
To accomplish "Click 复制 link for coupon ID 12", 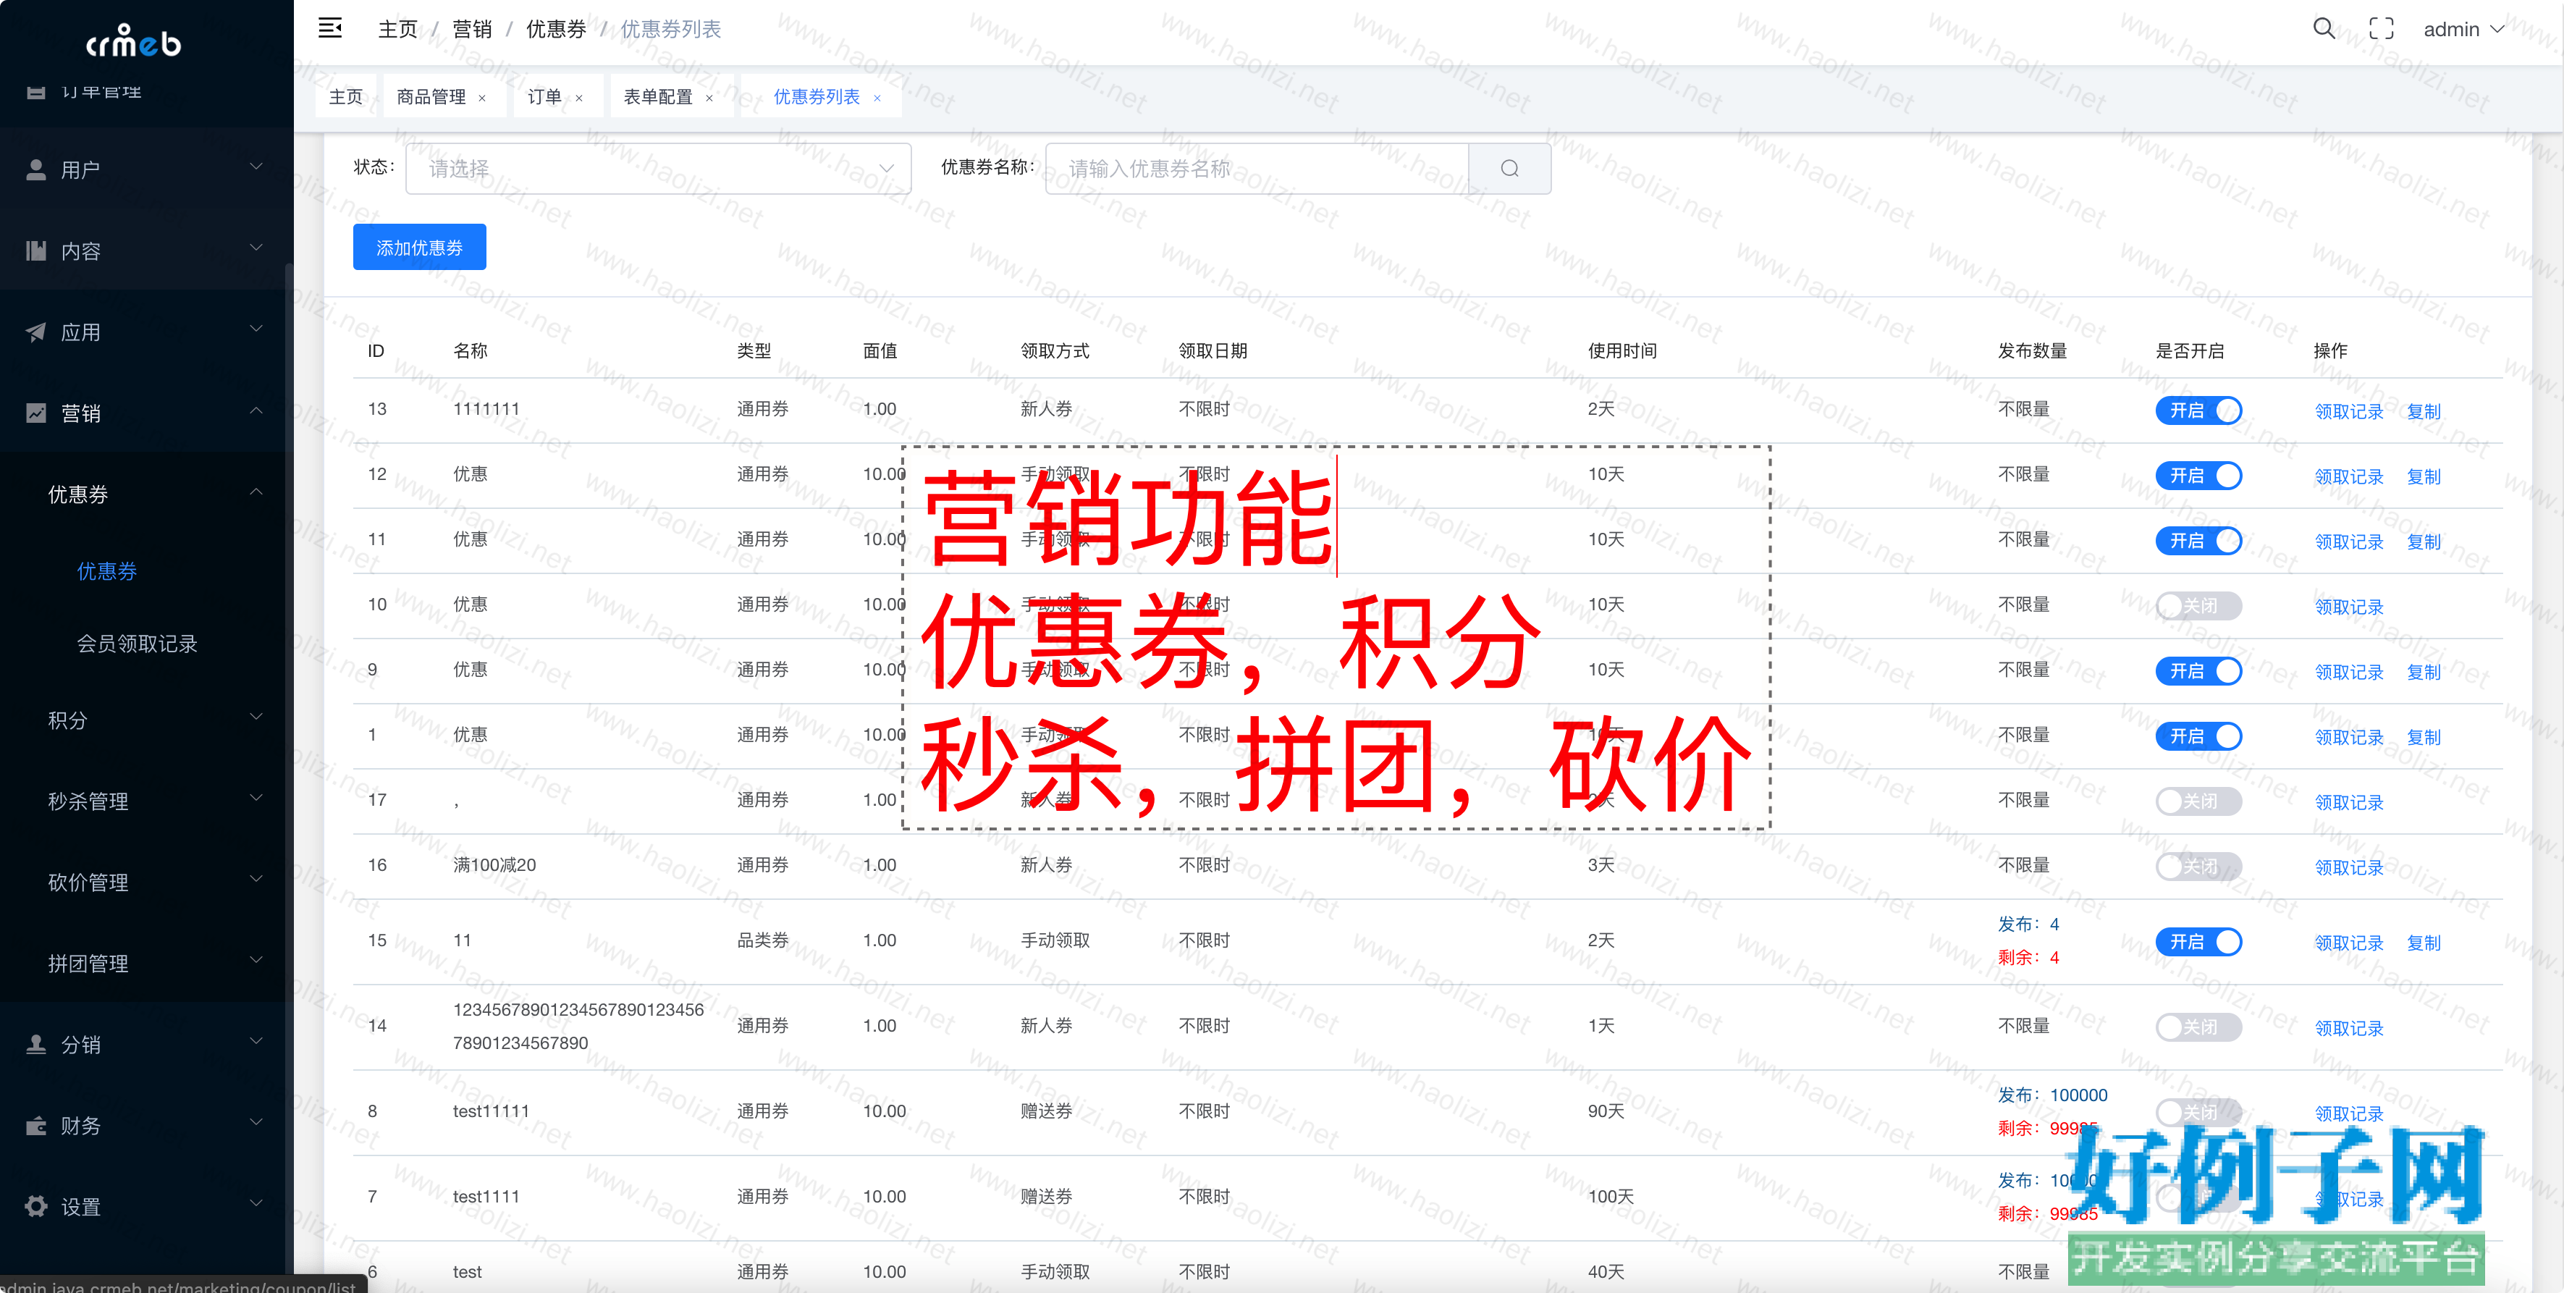I will coord(2423,477).
